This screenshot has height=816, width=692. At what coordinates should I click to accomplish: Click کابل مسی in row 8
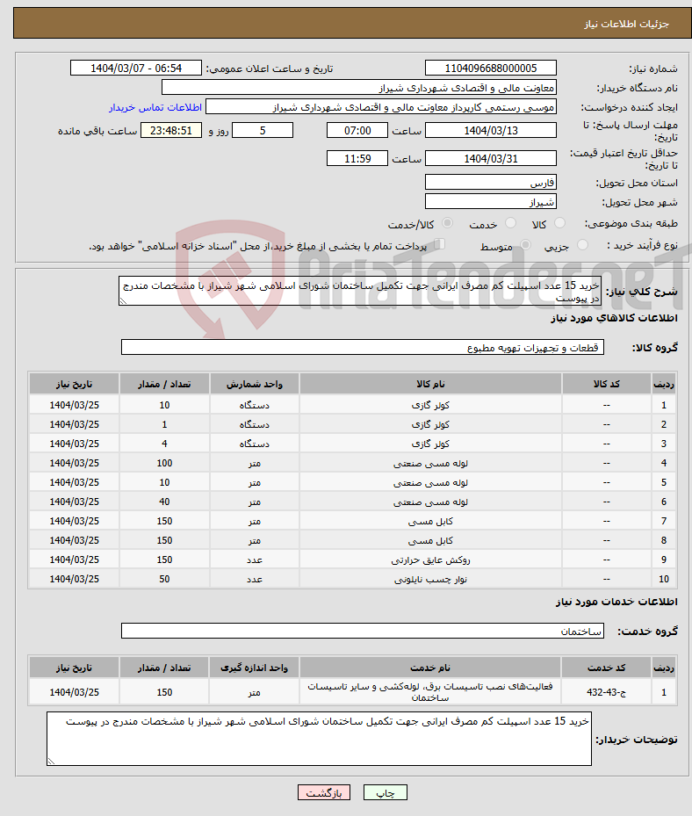430,540
